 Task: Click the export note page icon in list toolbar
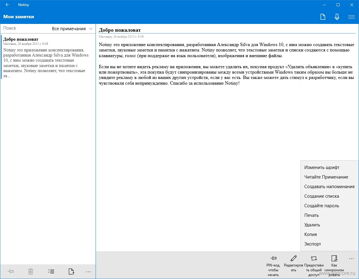coord(71,272)
